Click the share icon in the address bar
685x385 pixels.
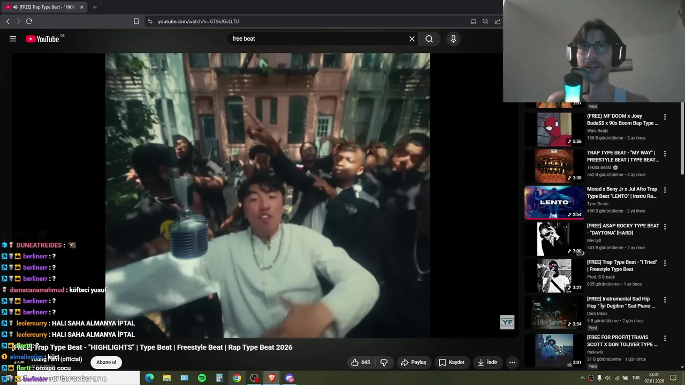[498, 21]
